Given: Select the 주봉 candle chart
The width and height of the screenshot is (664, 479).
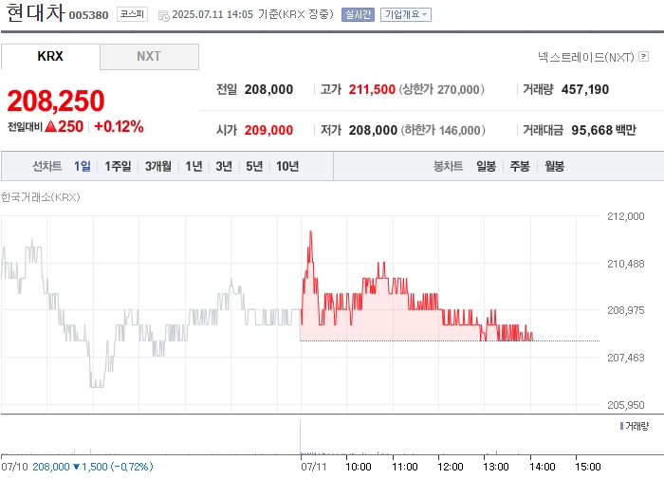Looking at the screenshot, I should click(x=520, y=166).
